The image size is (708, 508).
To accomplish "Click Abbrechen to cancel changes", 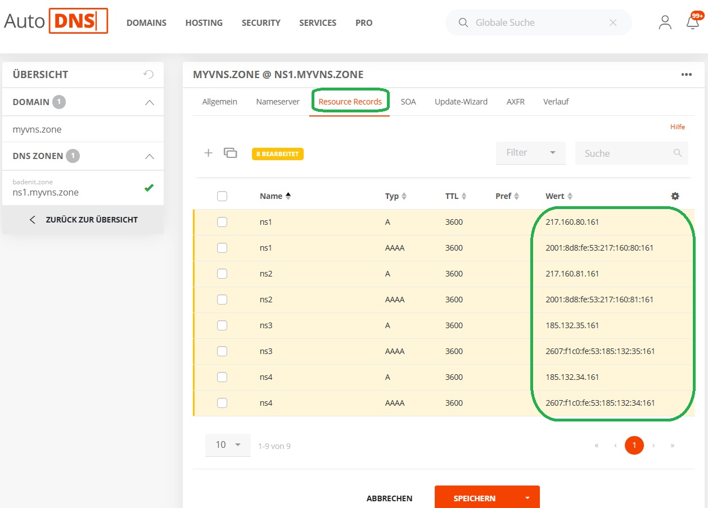I will [389, 498].
